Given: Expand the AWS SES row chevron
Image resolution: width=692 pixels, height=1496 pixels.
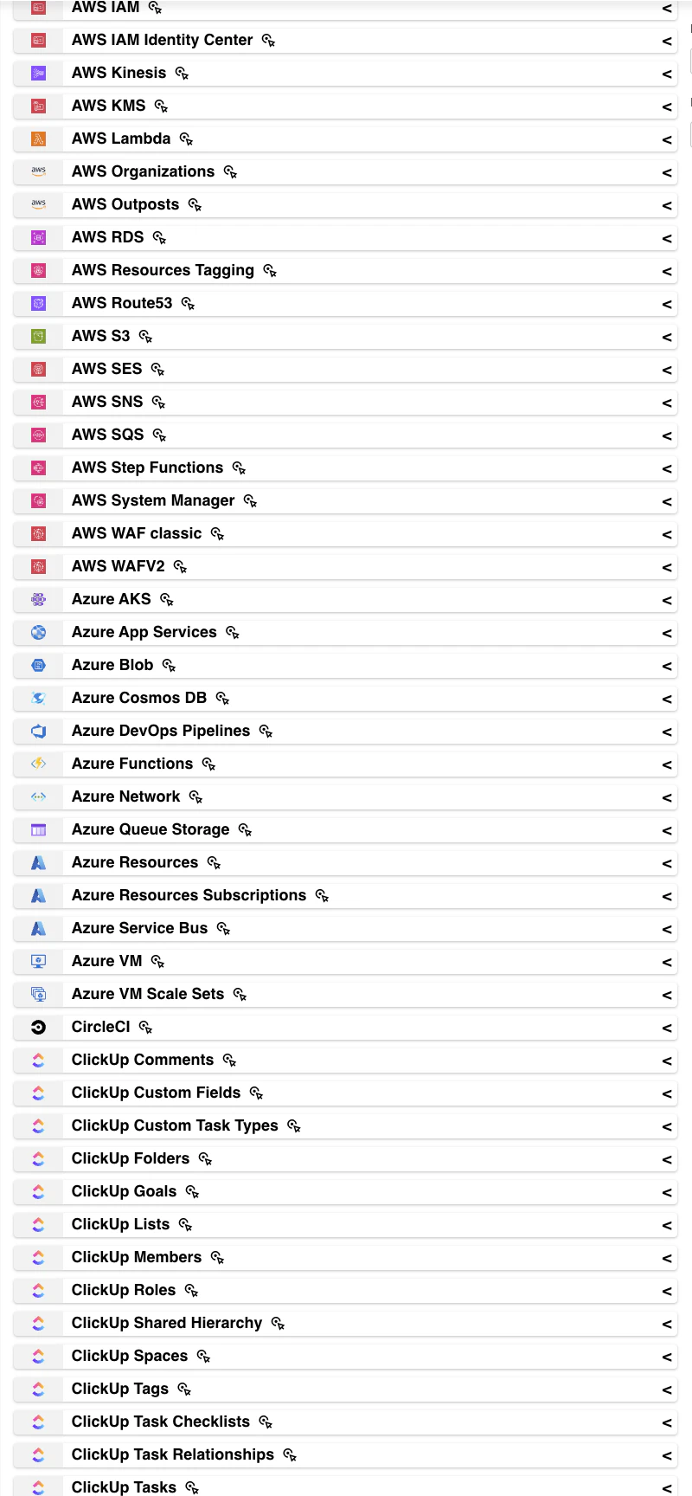Looking at the screenshot, I should pos(667,370).
